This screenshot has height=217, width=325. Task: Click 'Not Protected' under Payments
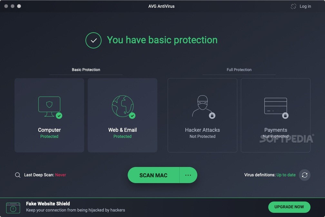coord(276,136)
